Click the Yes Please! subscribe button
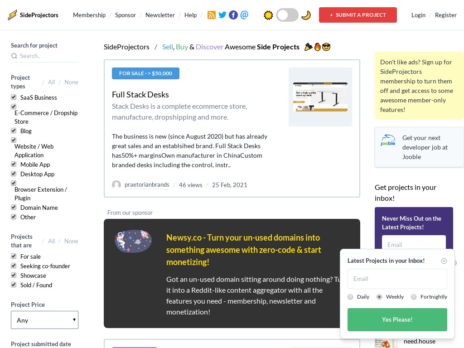This screenshot has height=348, width=464. pos(397,319)
